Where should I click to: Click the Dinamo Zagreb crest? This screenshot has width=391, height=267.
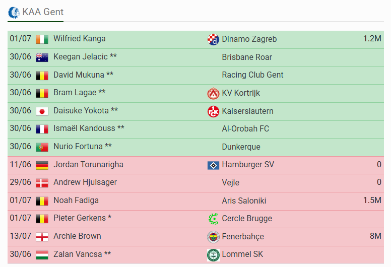point(213,39)
